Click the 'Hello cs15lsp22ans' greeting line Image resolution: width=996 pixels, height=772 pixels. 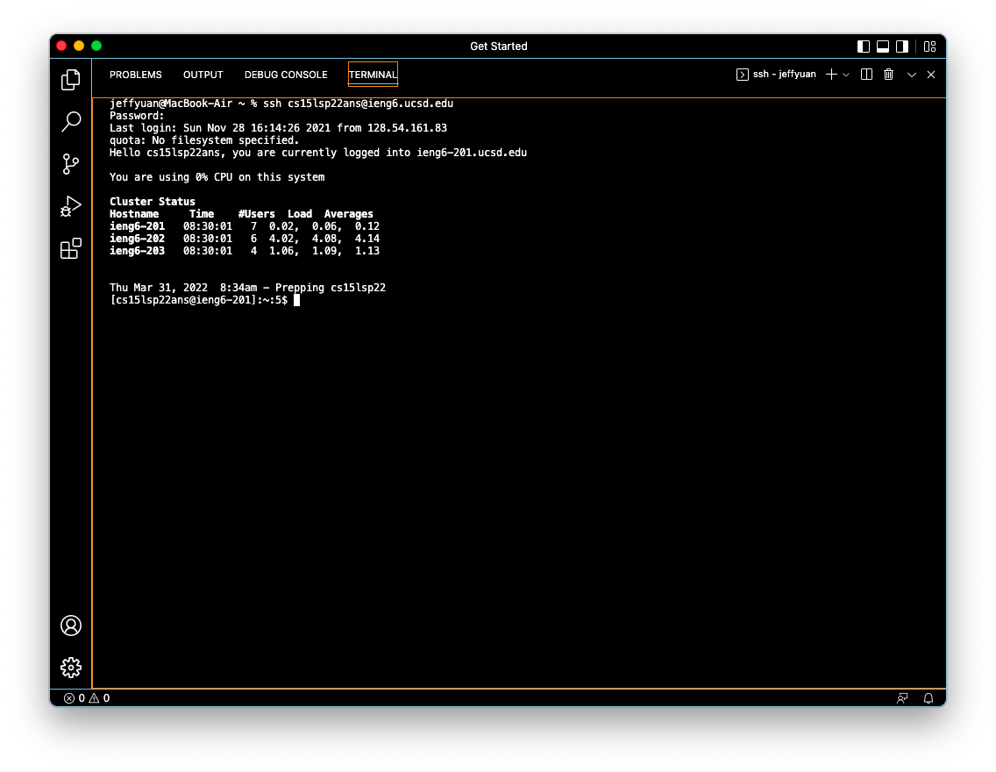318,153
